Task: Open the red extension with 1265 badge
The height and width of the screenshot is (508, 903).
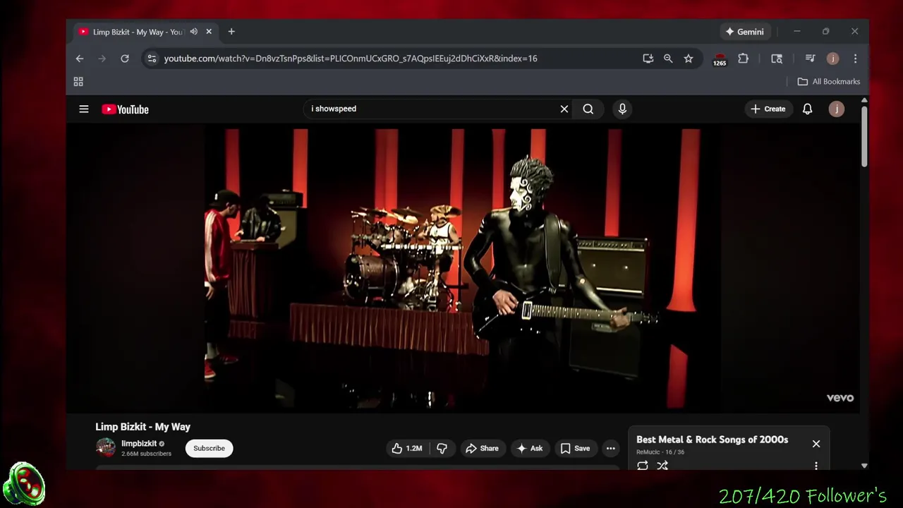Action: click(x=720, y=59)
